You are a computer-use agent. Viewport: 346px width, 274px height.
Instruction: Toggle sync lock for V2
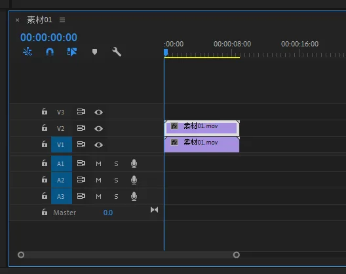click(81, 128)
